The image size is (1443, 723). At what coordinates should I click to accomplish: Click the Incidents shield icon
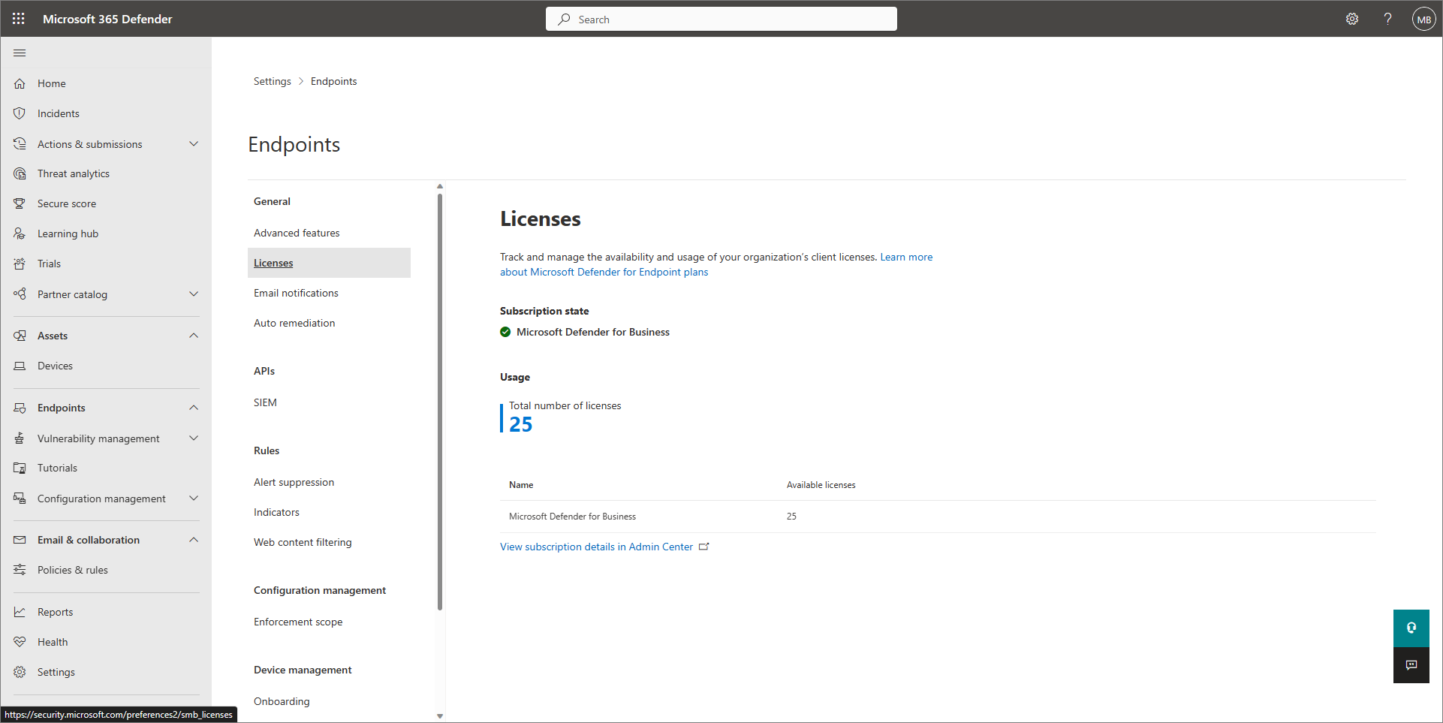pos(20,113)
